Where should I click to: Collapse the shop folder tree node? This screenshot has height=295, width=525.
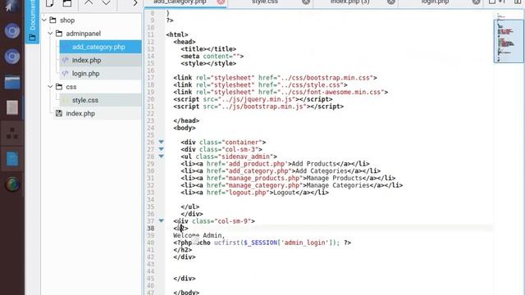[x=44, y=20]
